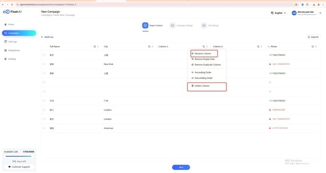The width and height of the screenshot is (326, 173).
Task: Open the Full Name column options menu
Action: [x=98, y=46]
